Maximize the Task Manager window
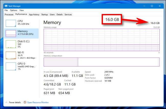 (x=152, y=6)
